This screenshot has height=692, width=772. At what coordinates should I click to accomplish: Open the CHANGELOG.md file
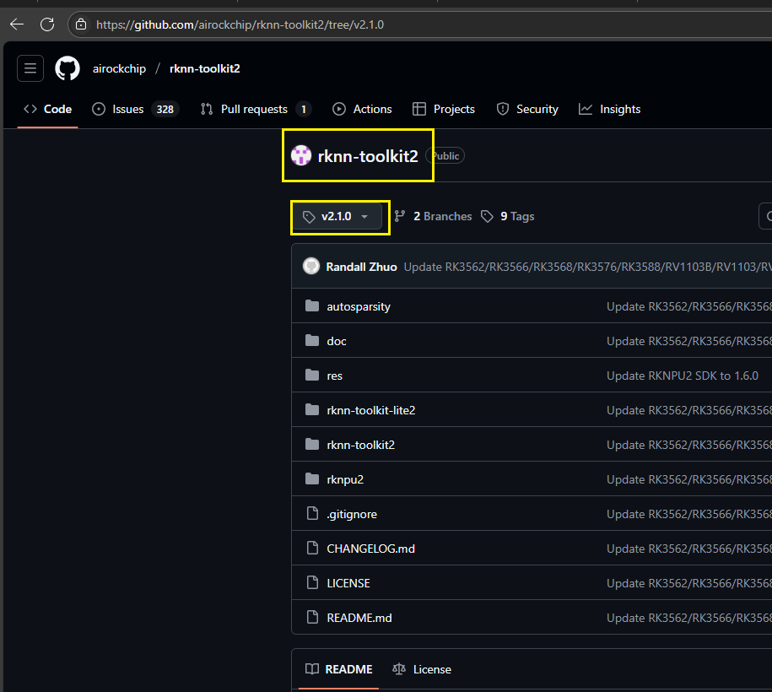370,549
